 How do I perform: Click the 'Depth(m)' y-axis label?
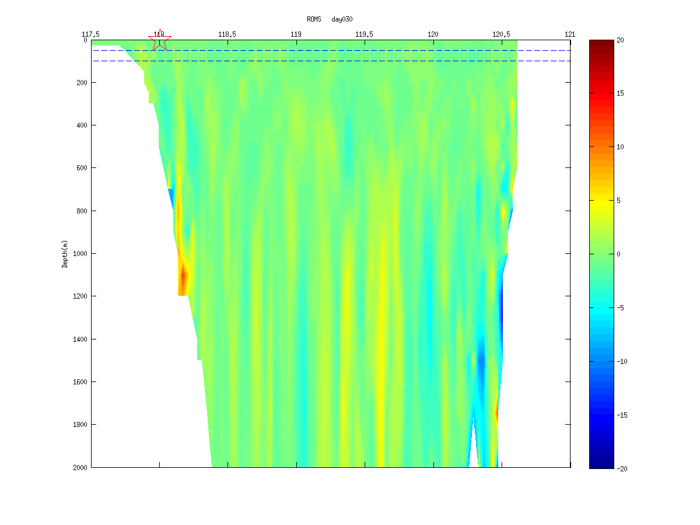click(65, 254)
